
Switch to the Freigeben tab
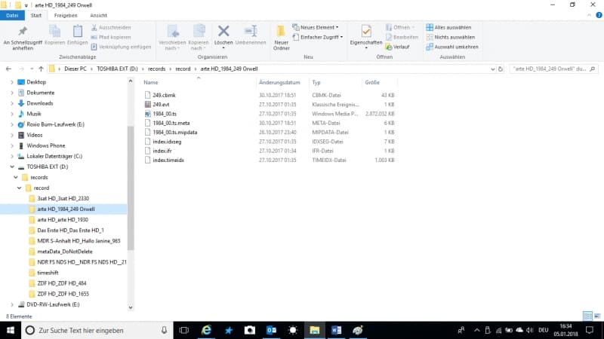(66, 15)
